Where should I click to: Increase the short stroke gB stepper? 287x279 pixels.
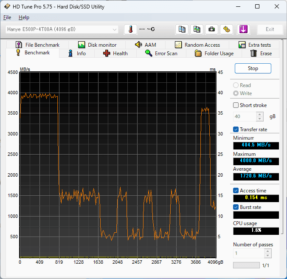(260, 114)
